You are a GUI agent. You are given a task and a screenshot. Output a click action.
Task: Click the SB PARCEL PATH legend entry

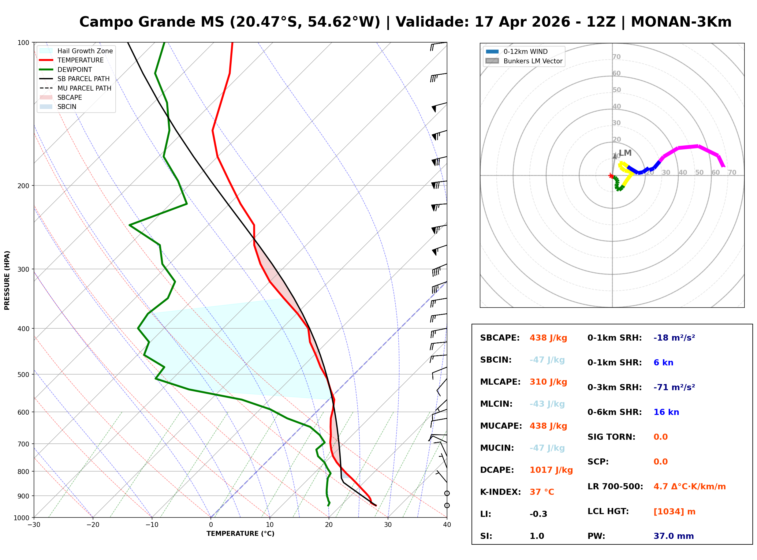point(46,79)
